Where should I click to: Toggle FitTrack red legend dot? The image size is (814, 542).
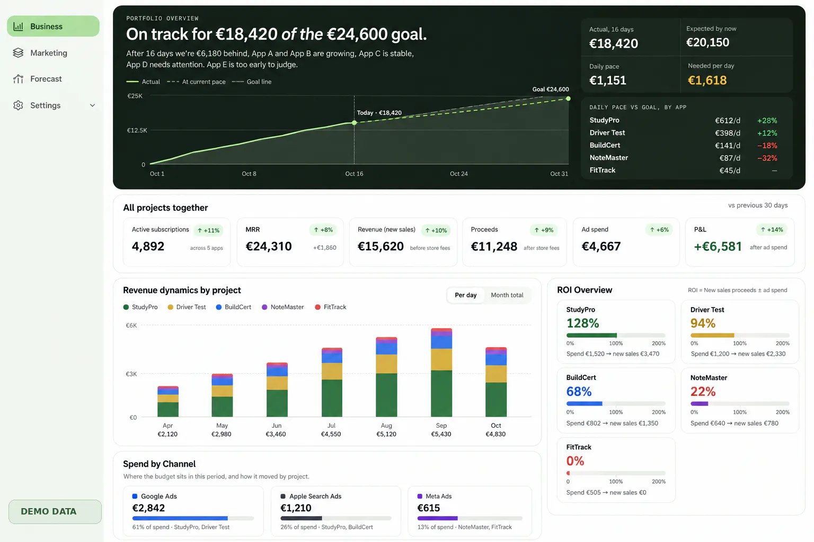(x=318, y=307)
